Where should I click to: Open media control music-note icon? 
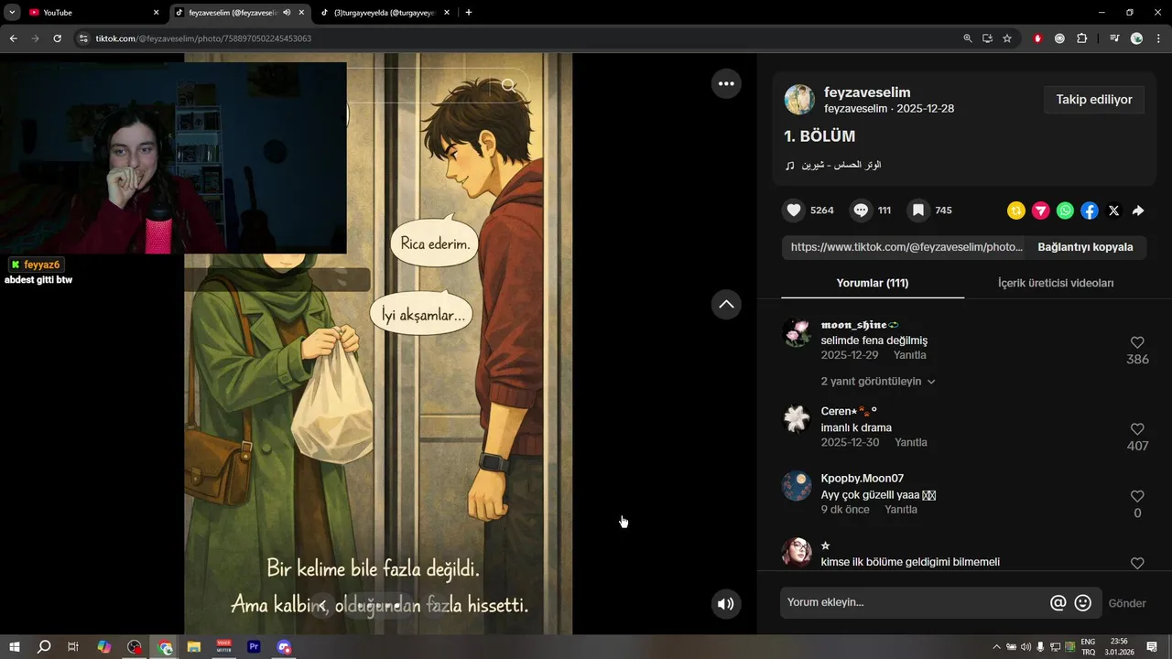(x=1114, y=38)
